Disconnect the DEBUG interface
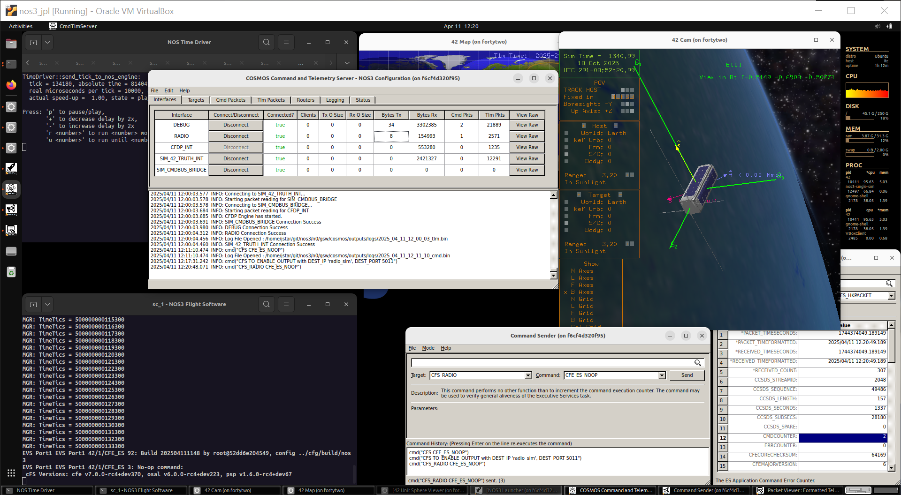Screen dimensions: 901x495 pos(236,125)
